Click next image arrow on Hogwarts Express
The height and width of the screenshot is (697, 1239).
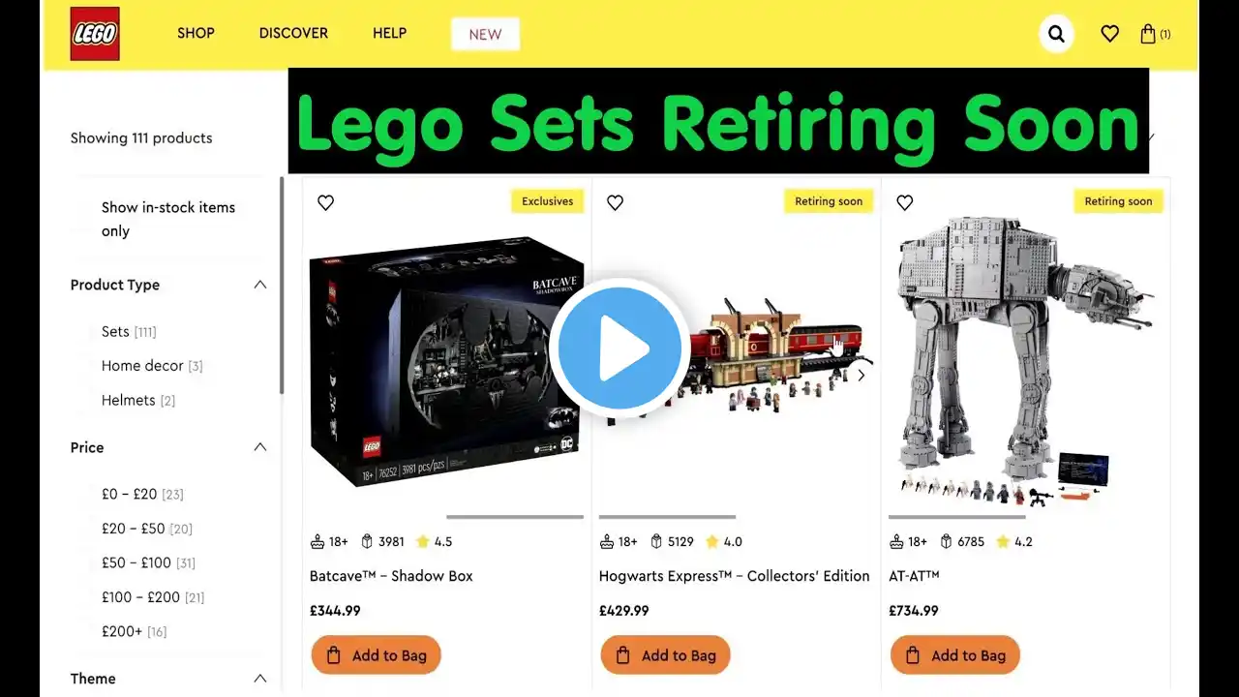coord(861,375)
